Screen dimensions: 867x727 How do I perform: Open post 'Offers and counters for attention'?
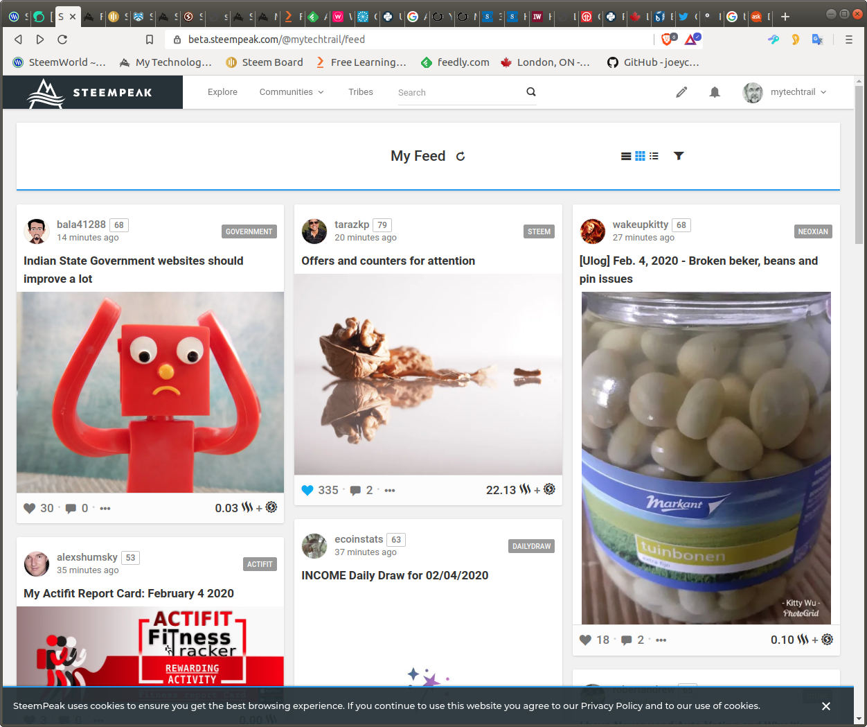[x=388, y=261]
